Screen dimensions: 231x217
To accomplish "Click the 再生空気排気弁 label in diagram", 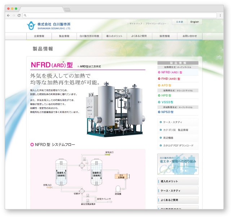I will 88,204.
